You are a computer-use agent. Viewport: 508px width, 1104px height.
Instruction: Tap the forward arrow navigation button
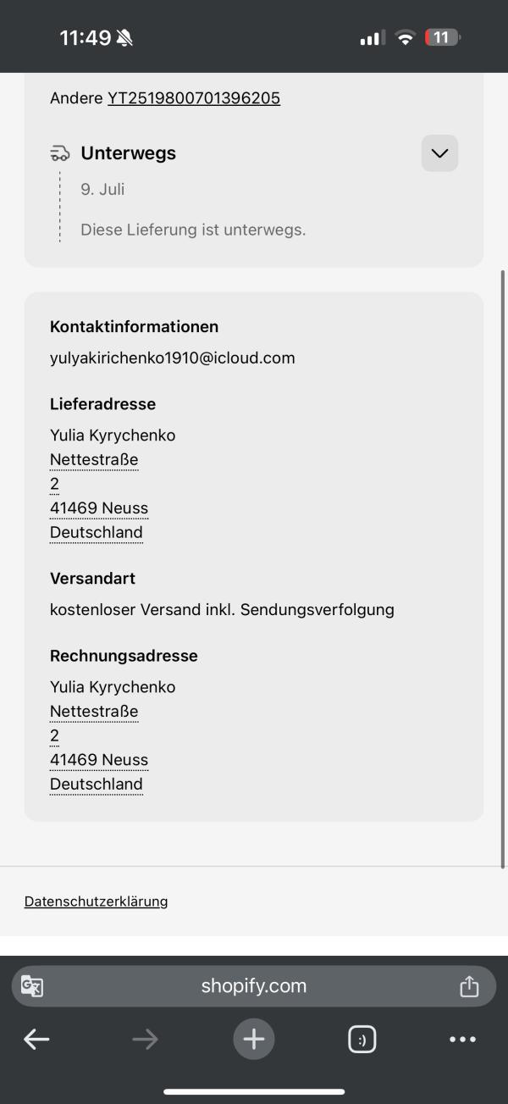(145, 1040)
